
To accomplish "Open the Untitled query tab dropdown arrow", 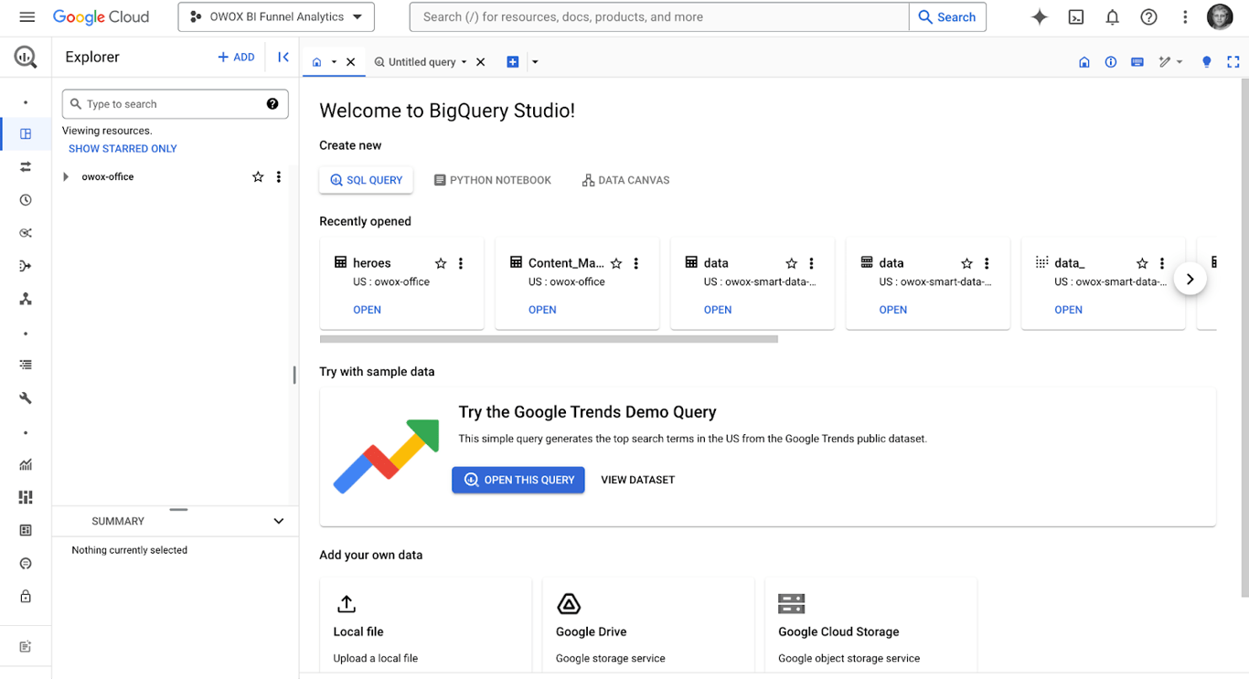I will 464,62.
